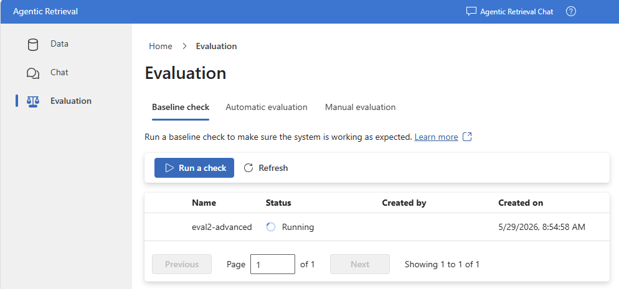Click the Evaluation breadcrumb item
The height and width of the screenshot is (289, 619).
click(216, 46)
